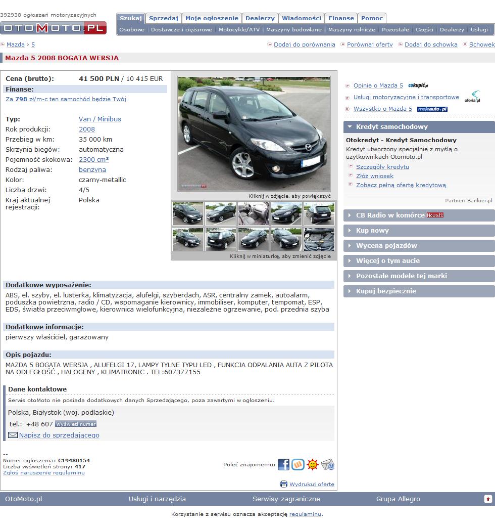Share via the orange Wykop icon

pos(298,464)
